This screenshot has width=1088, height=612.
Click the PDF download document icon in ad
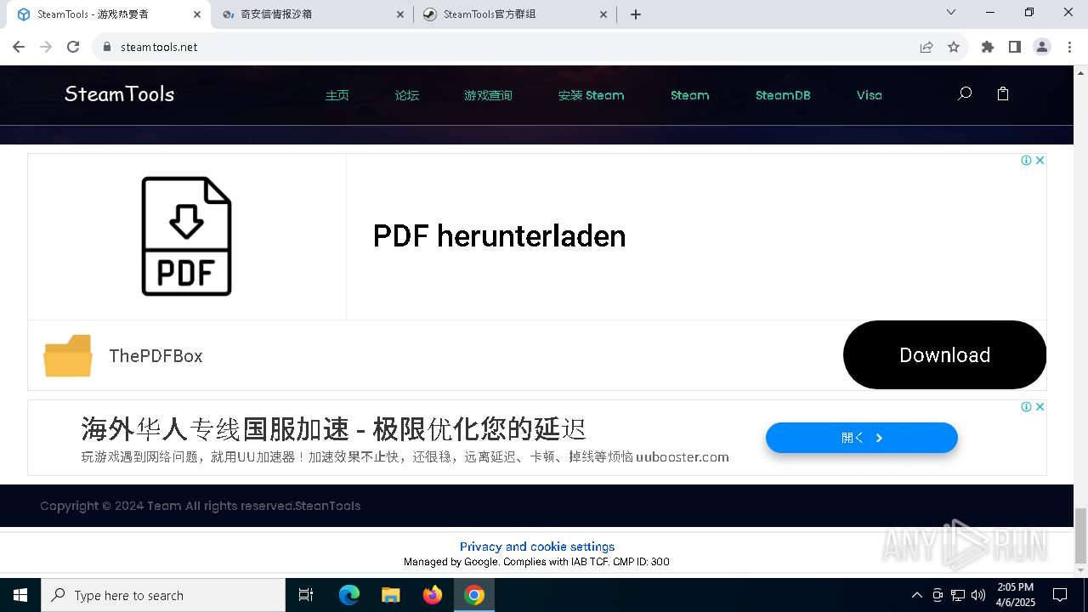pyautogui.click(x=186, y=236)
